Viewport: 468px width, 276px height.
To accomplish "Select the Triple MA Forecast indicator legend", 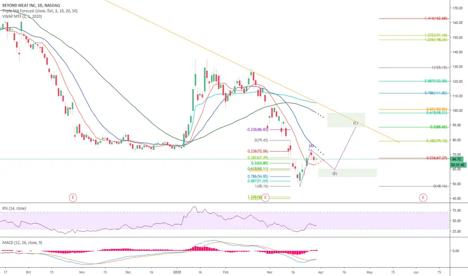I will [x=40, y=11].
